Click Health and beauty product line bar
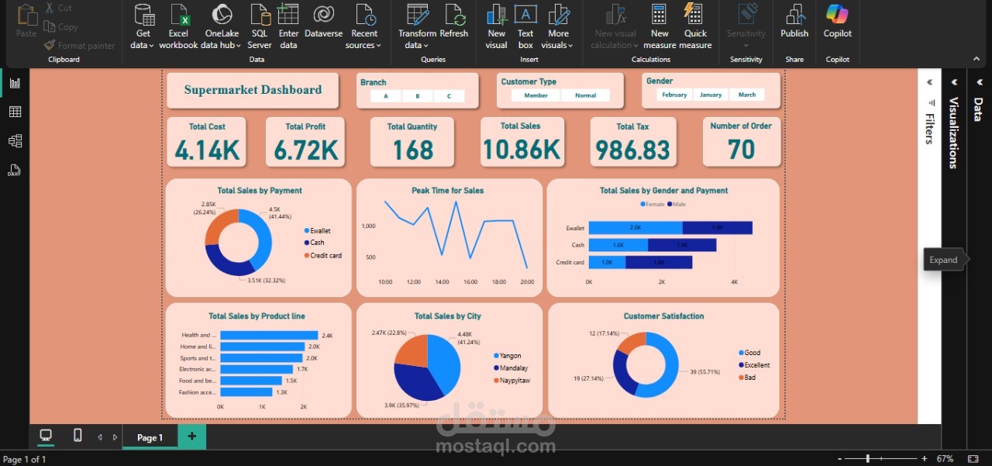This screenshot has height=466, width=992. pyautogui.click(x=269, y=336)
